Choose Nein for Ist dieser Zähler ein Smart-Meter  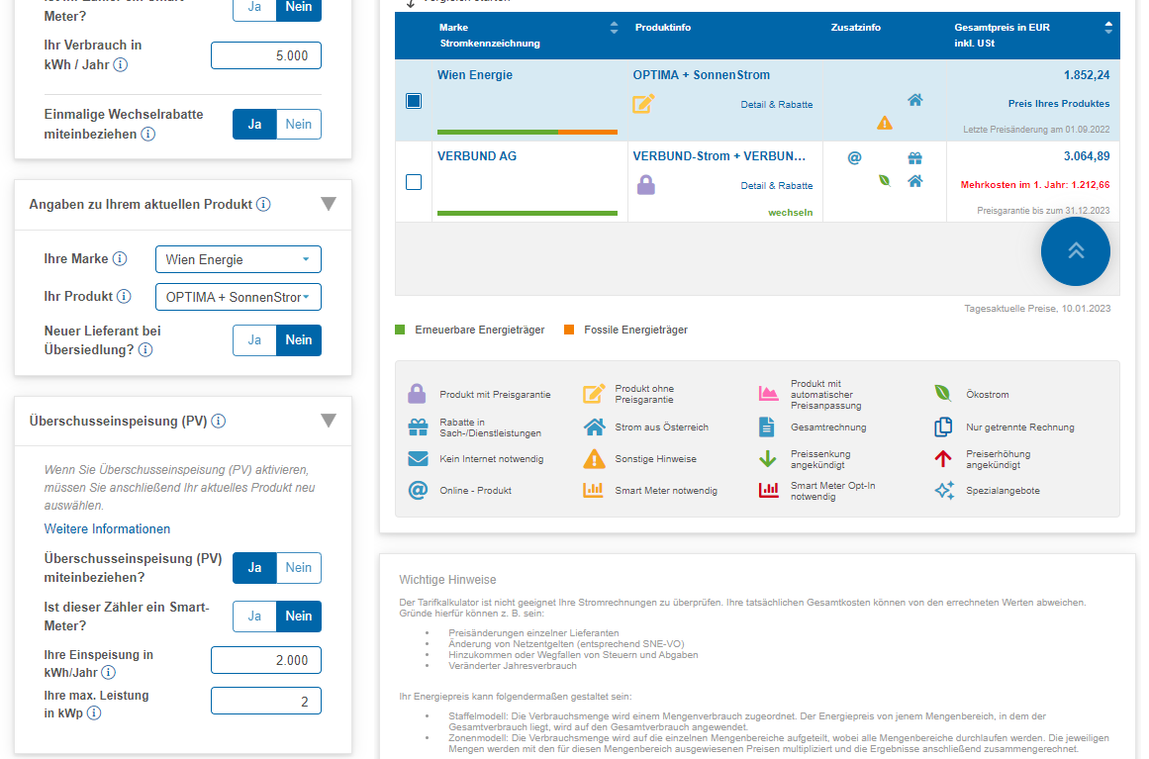pyautogui.click(x=299, y=617)
